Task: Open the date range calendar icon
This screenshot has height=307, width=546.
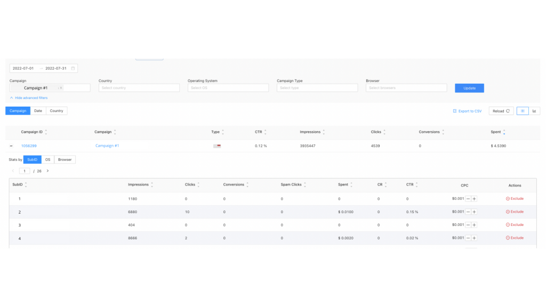Action: 73,68
